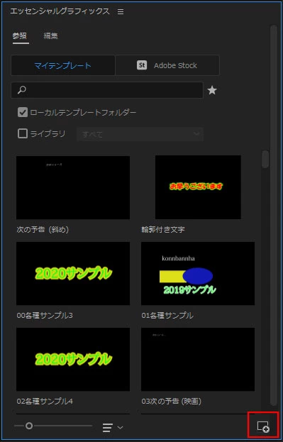Click the template search input field
Image resolution: width=283 pixels, height=442 pixels.
pyautogui.click(x=107, y=90)
